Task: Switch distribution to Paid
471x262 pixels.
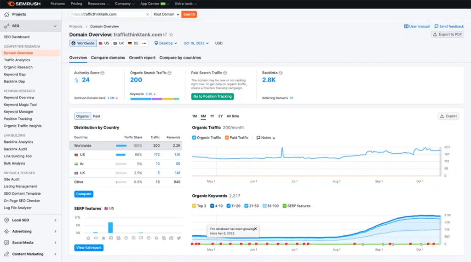Action: [97, 116]
